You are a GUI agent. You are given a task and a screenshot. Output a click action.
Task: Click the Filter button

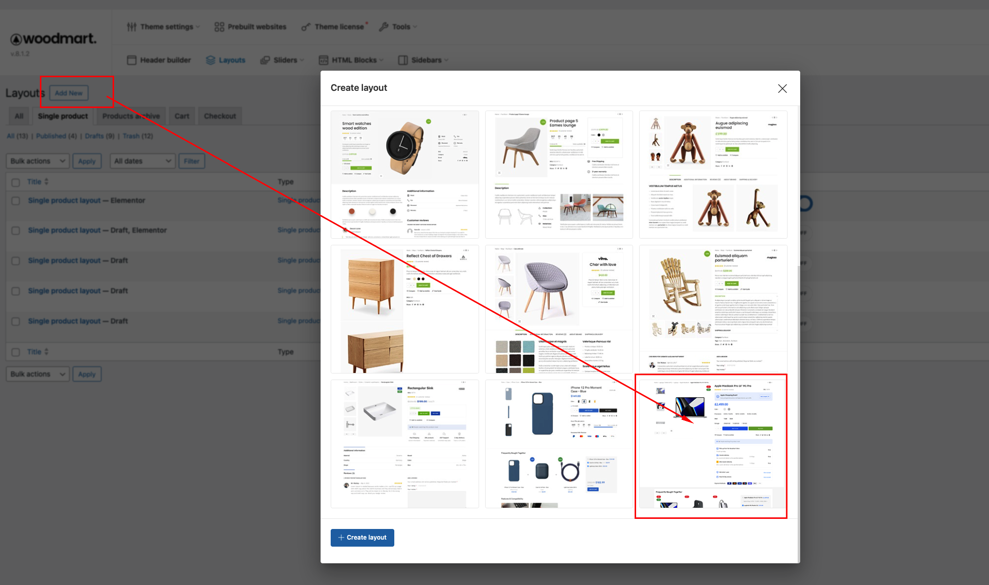(x=191, y=161)
